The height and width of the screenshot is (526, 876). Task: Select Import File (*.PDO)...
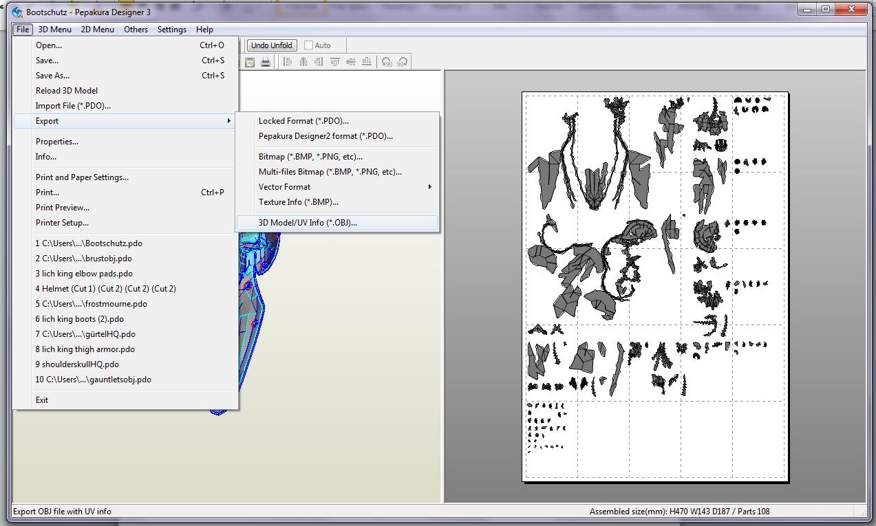coord(126,106)
